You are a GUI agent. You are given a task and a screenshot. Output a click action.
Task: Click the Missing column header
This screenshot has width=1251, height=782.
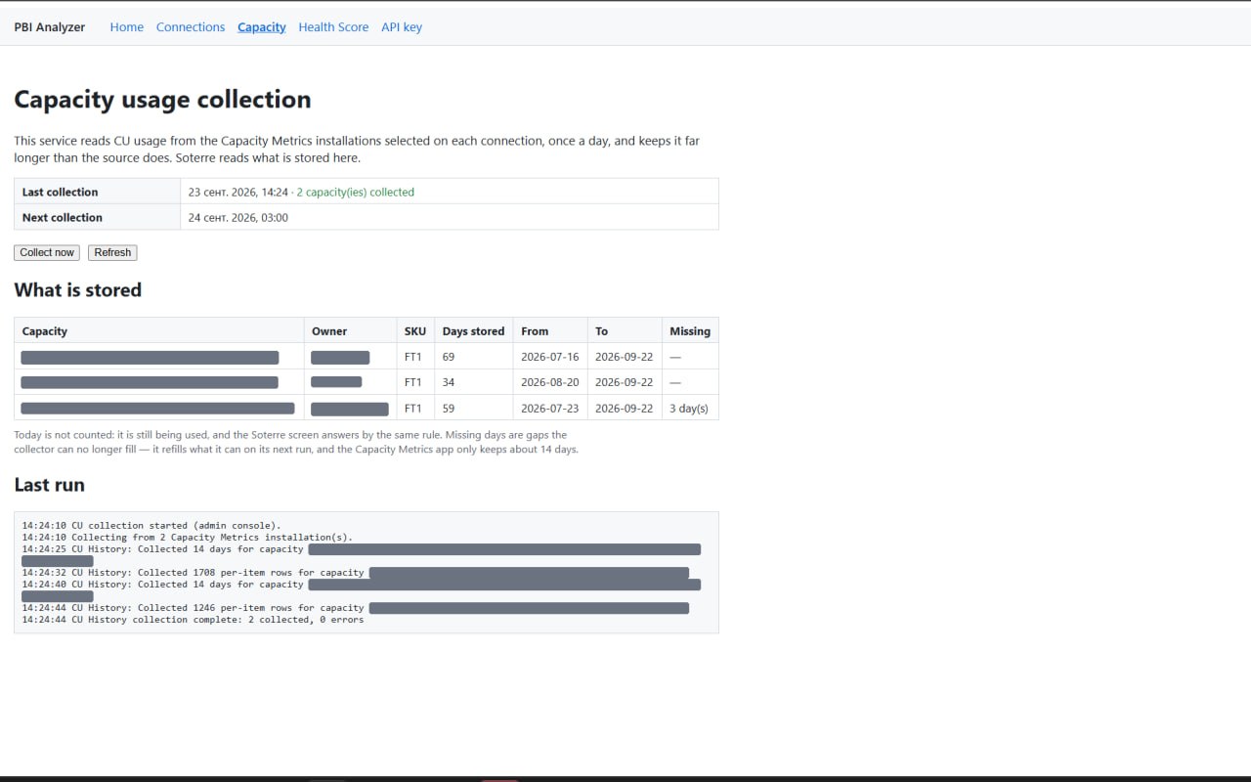click(690, 331)
